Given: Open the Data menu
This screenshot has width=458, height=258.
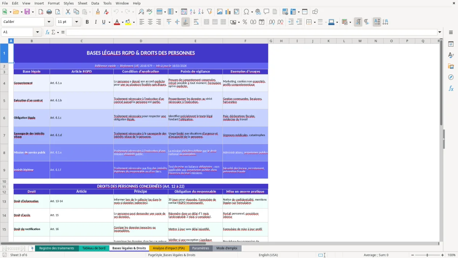Looking at the screenshot, I should point(95,3).
